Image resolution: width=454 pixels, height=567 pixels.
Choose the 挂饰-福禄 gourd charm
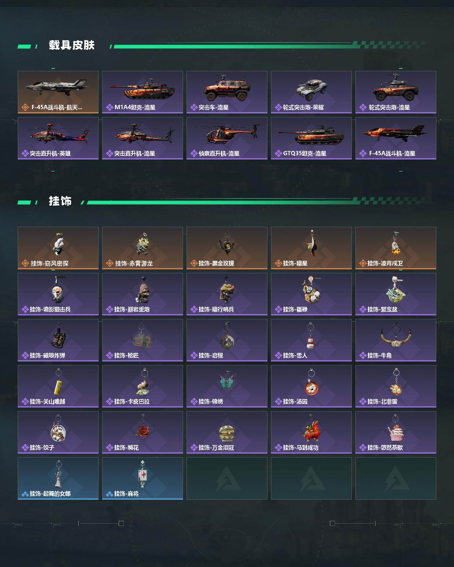tap(311, 294)
